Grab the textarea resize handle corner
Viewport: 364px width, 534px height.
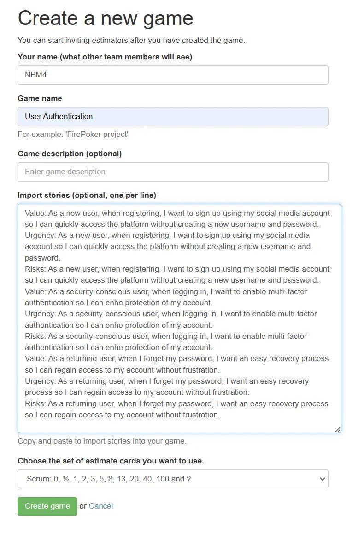(337, 429)
